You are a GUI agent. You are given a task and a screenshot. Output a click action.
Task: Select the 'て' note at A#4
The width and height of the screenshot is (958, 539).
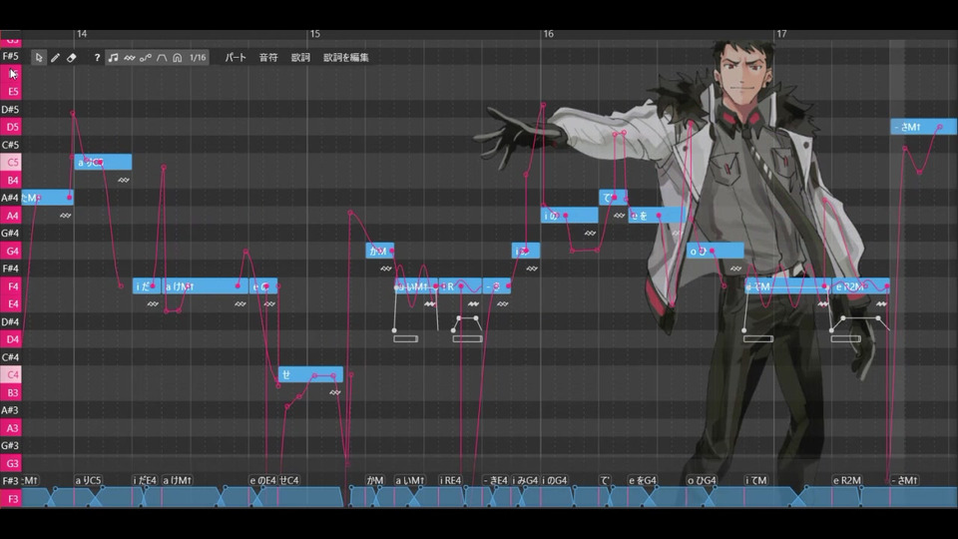[613, 198]
